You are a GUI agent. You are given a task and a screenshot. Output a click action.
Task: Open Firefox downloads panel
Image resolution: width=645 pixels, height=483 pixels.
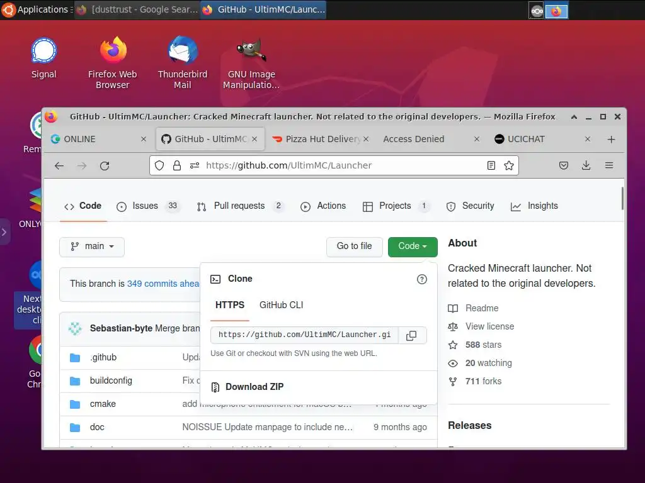point(586,165)
